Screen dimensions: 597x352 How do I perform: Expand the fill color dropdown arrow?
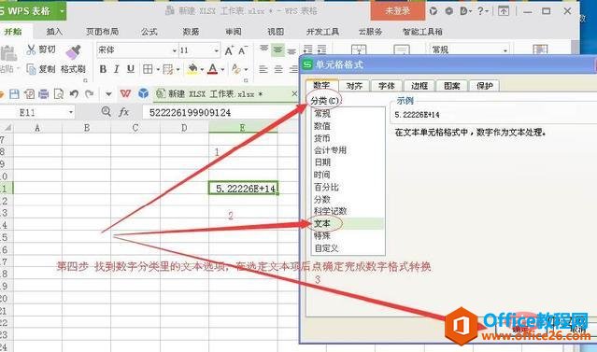[x=202, y=69]
